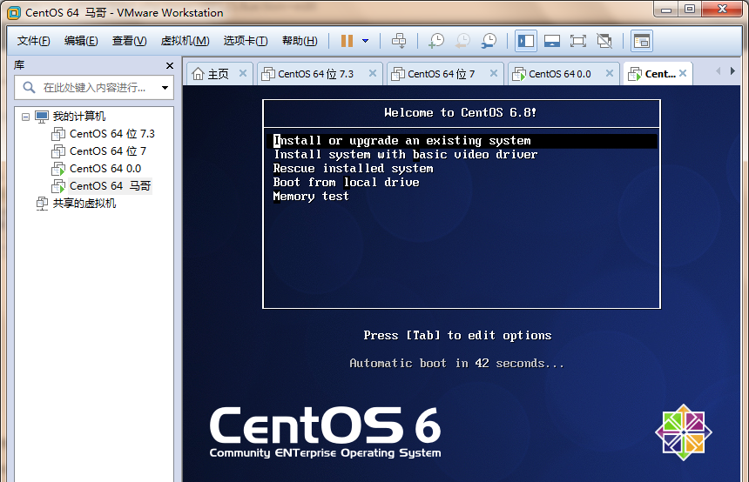
Task: Select CentOS 64 0.0 in library tree
Action: 105,169
